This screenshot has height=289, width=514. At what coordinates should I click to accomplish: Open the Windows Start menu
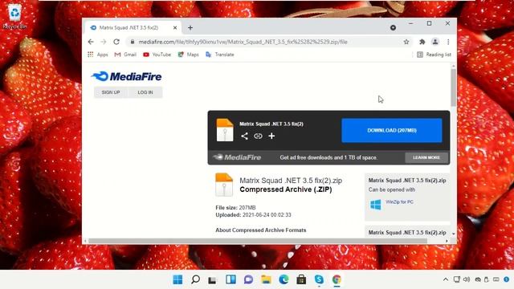click(x=177, y=279)
